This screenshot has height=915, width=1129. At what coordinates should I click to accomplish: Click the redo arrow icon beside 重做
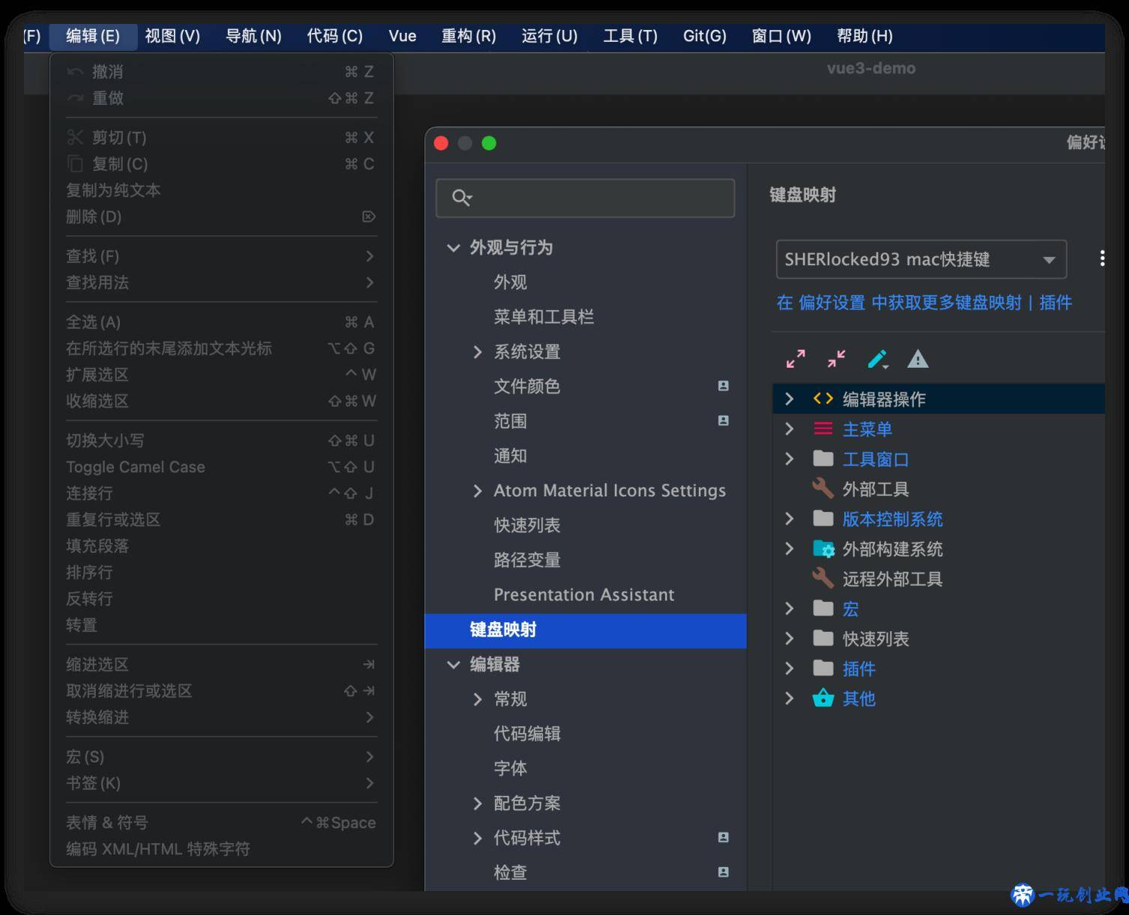click(x=75, y=98)
